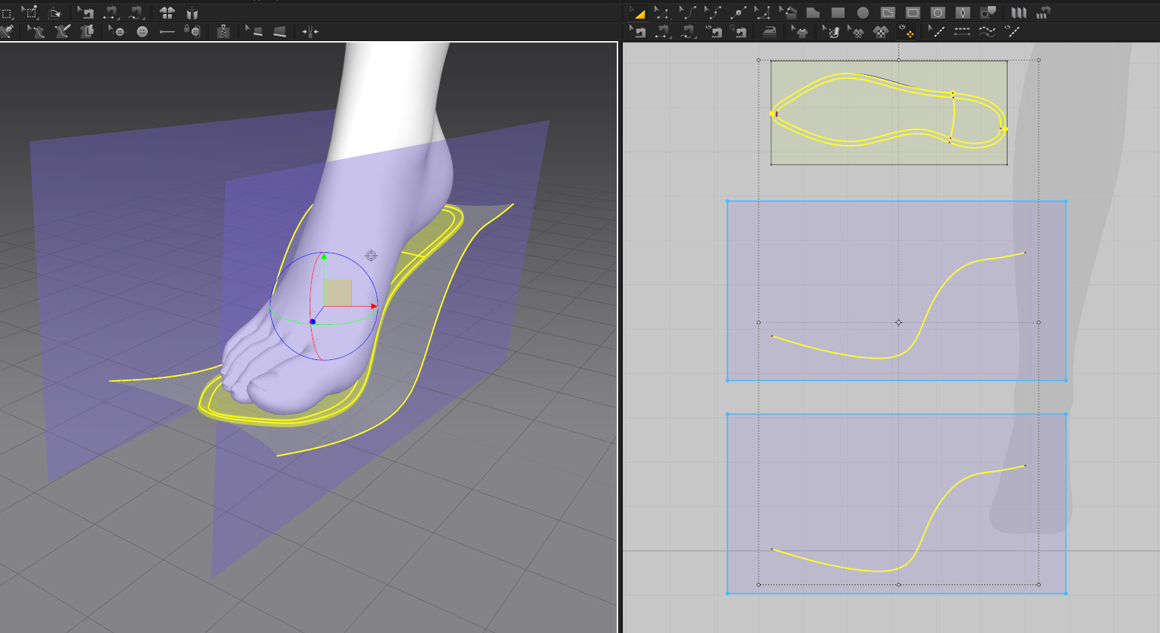Select the Internal Rectangle tool
1160x633 pixels.
912,13
